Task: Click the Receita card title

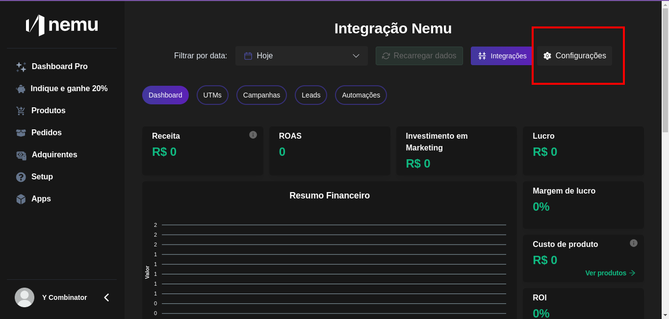Action: click(x=166, y=136)
